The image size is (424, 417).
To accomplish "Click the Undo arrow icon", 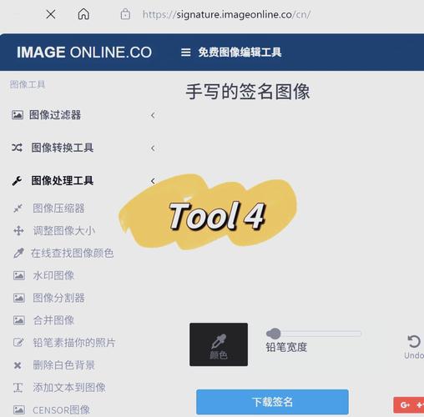I will 414,341.
